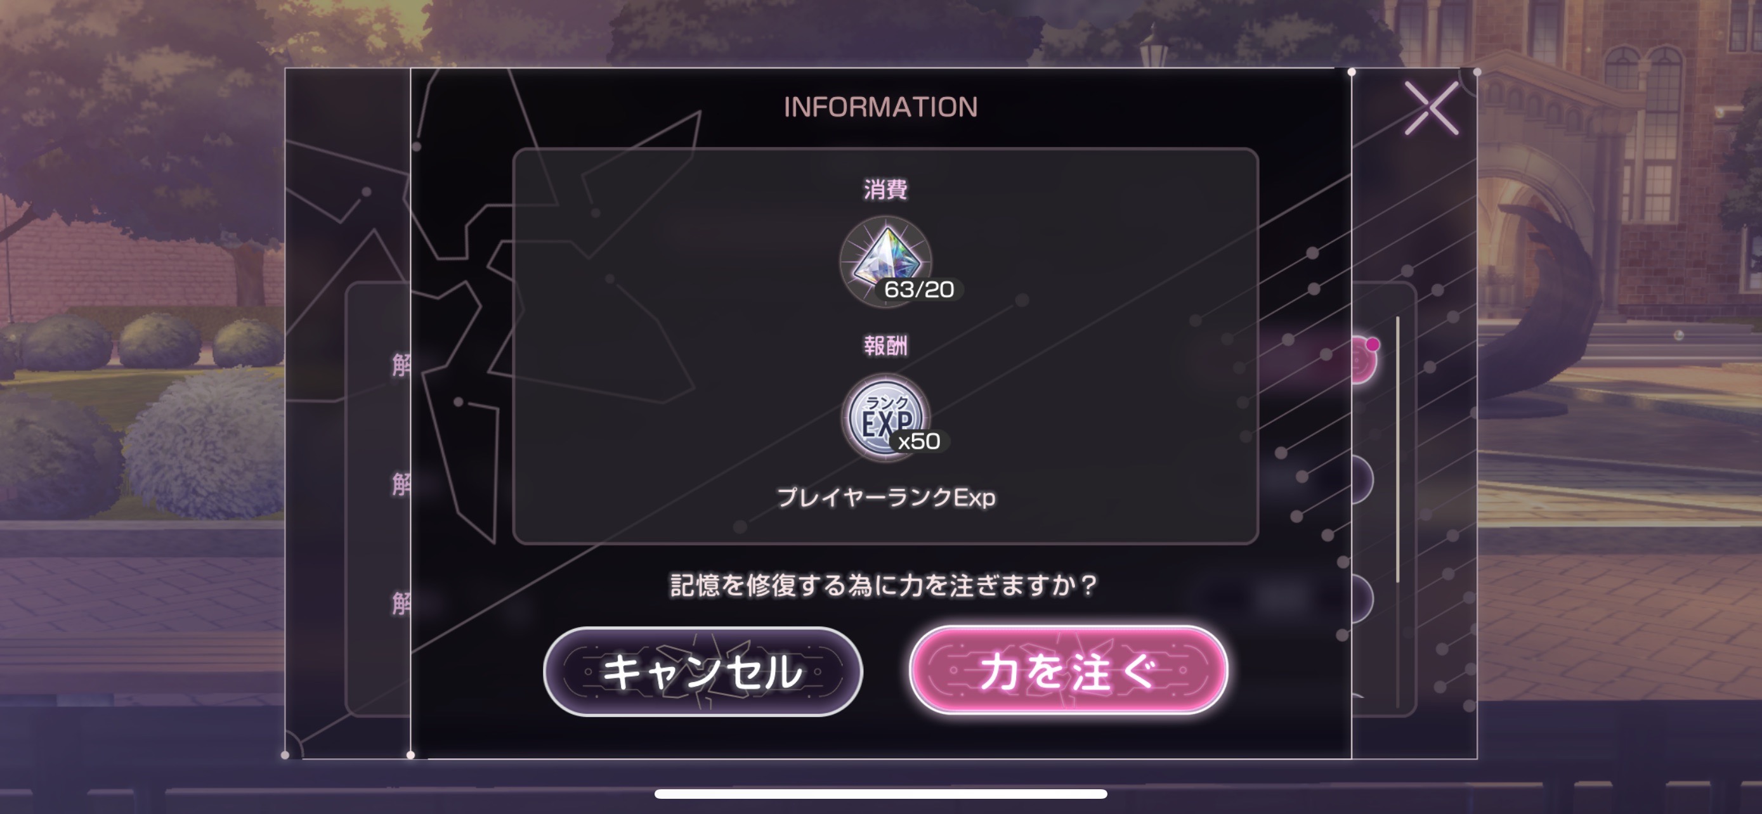1762x814 pixels.
Task: Tap the iOS home indicator bar
Action: click(x=880, y=794)
